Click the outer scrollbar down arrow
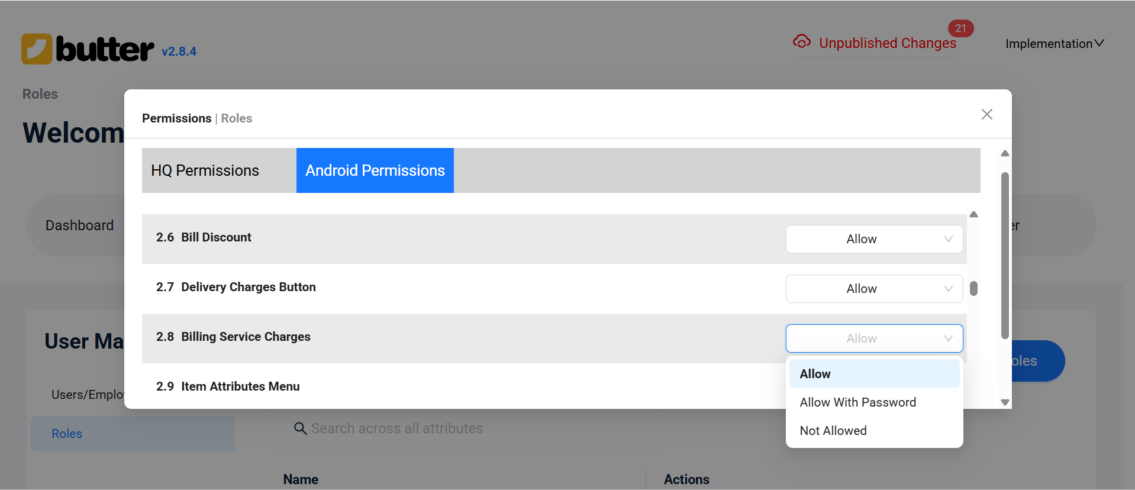The image size is (1135, 490). click(x=1005, y=402)
